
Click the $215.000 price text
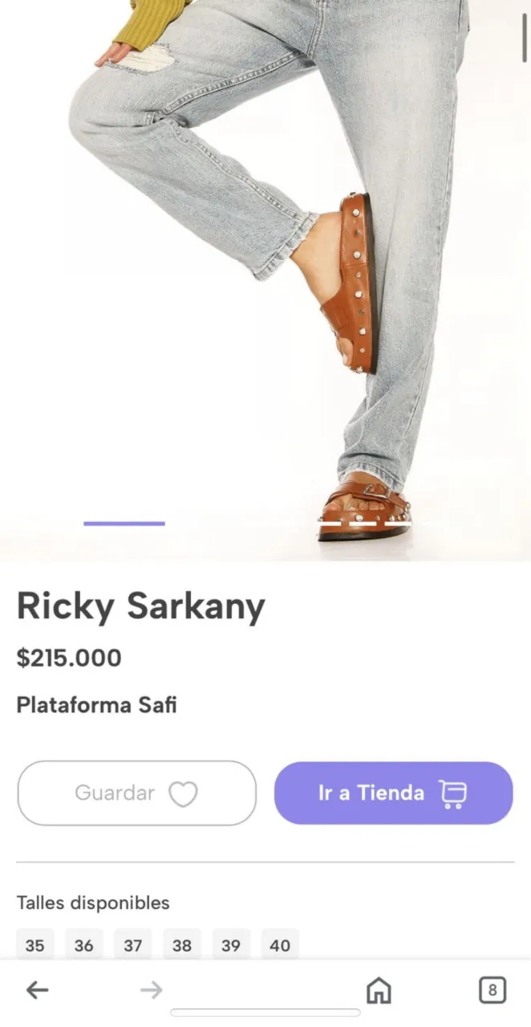69,658
